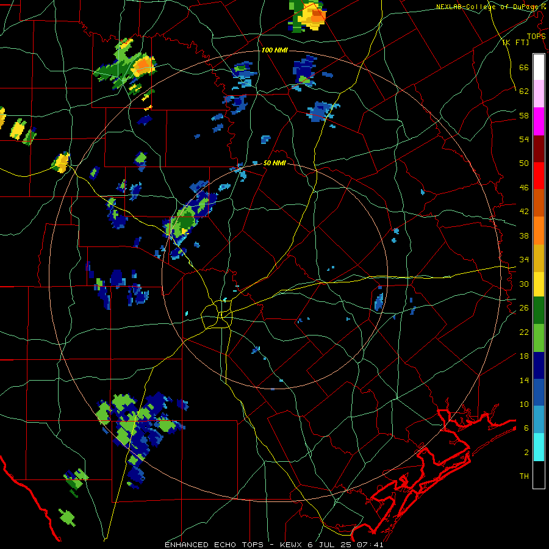Click the dark orange 46 kft legend swatch
This screenshot has width=549, height=549.
539,203
